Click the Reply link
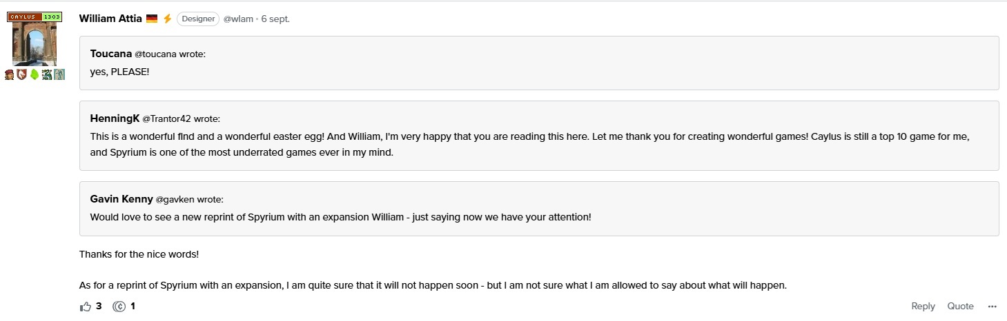1007x321 pixels. pos(923,307)
